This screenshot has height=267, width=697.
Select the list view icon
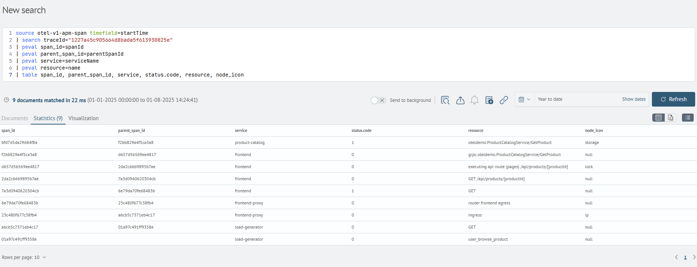coord(688,118)
